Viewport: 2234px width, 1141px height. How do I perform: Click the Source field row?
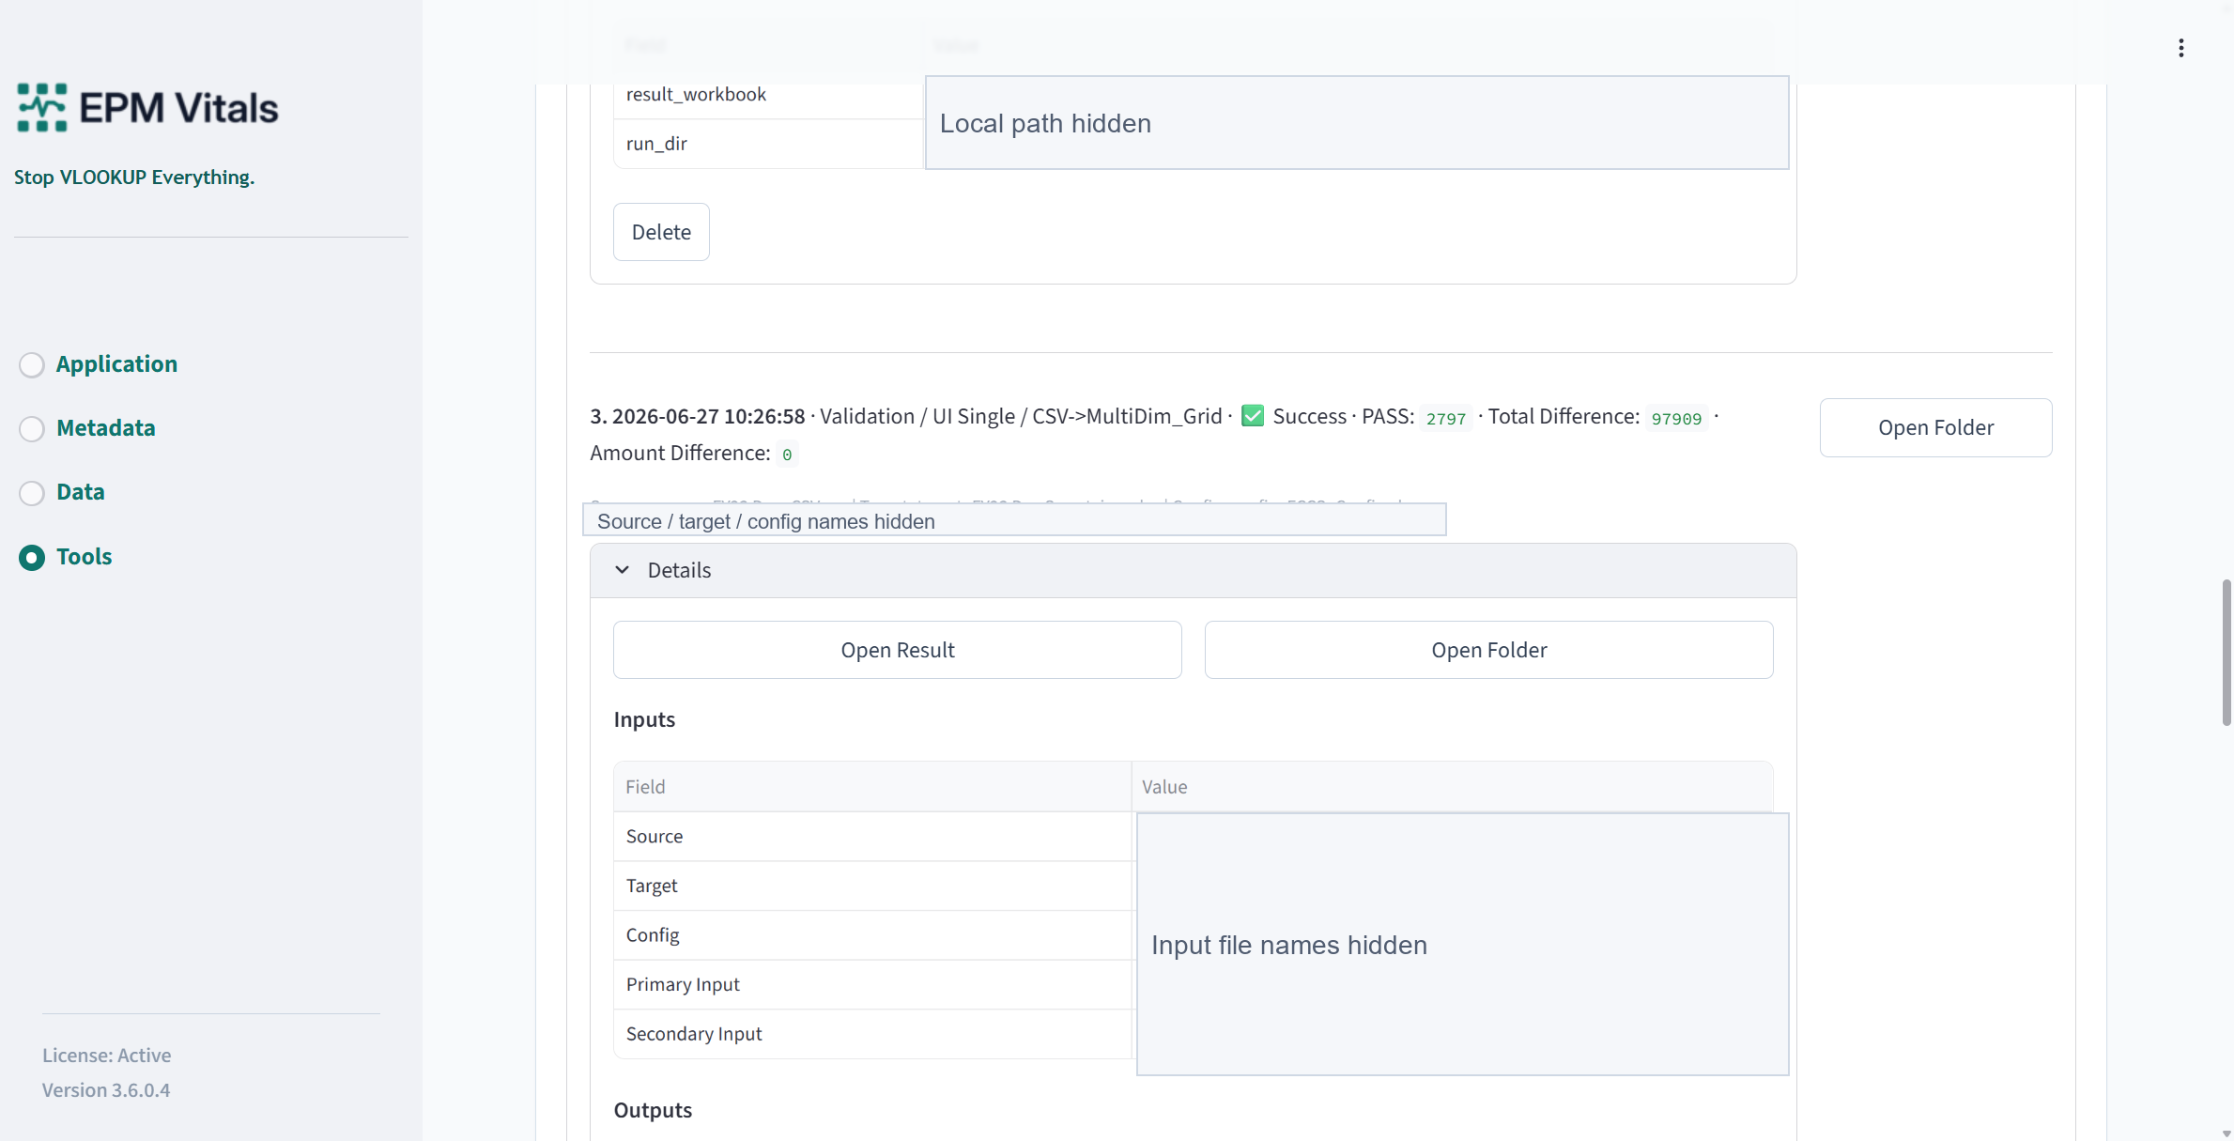[872, 836]
